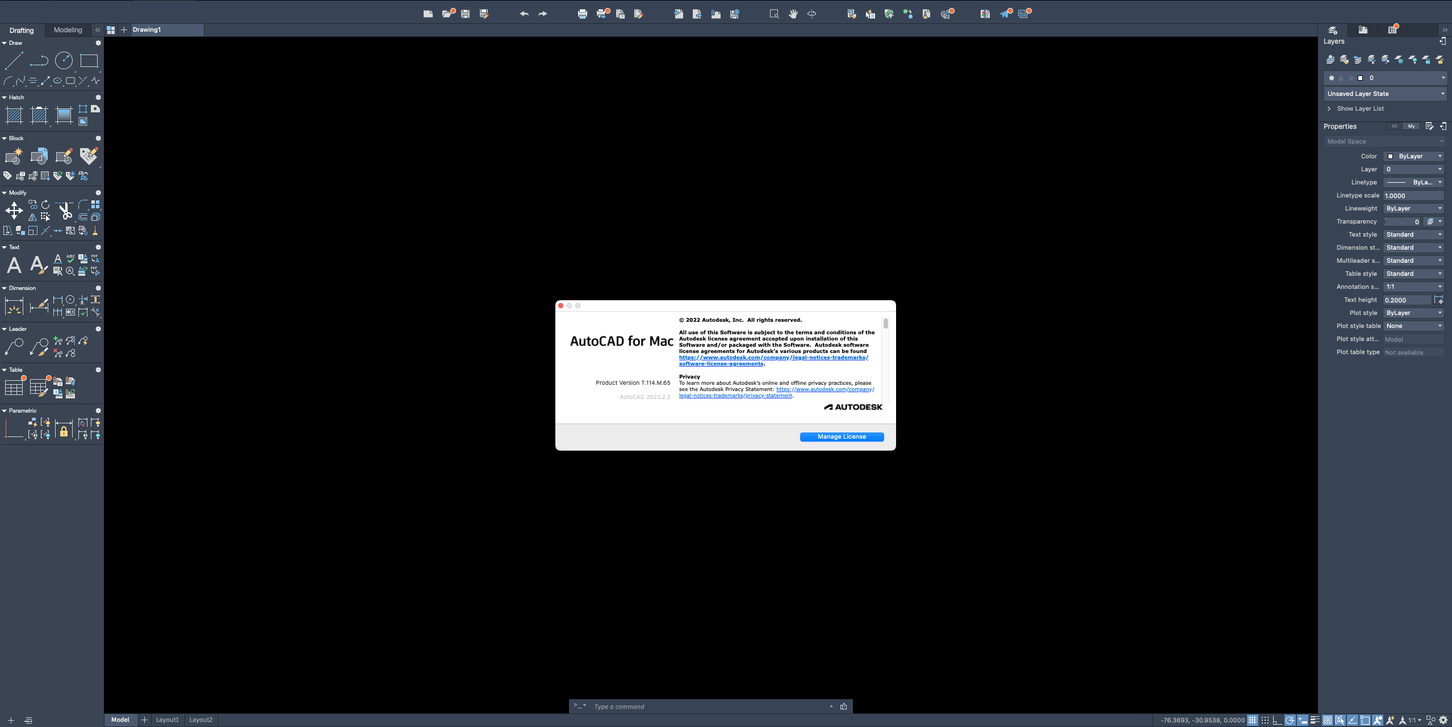
Task: Click the Manage License button
Action: 842,436
